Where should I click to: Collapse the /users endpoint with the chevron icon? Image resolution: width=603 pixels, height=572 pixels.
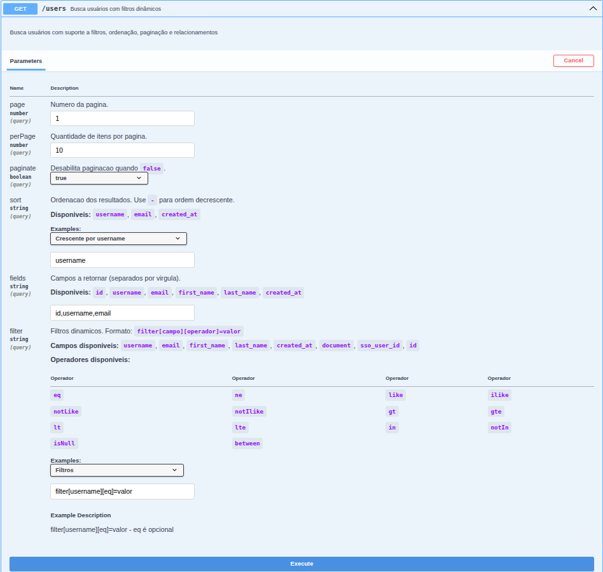click(593, 8)
